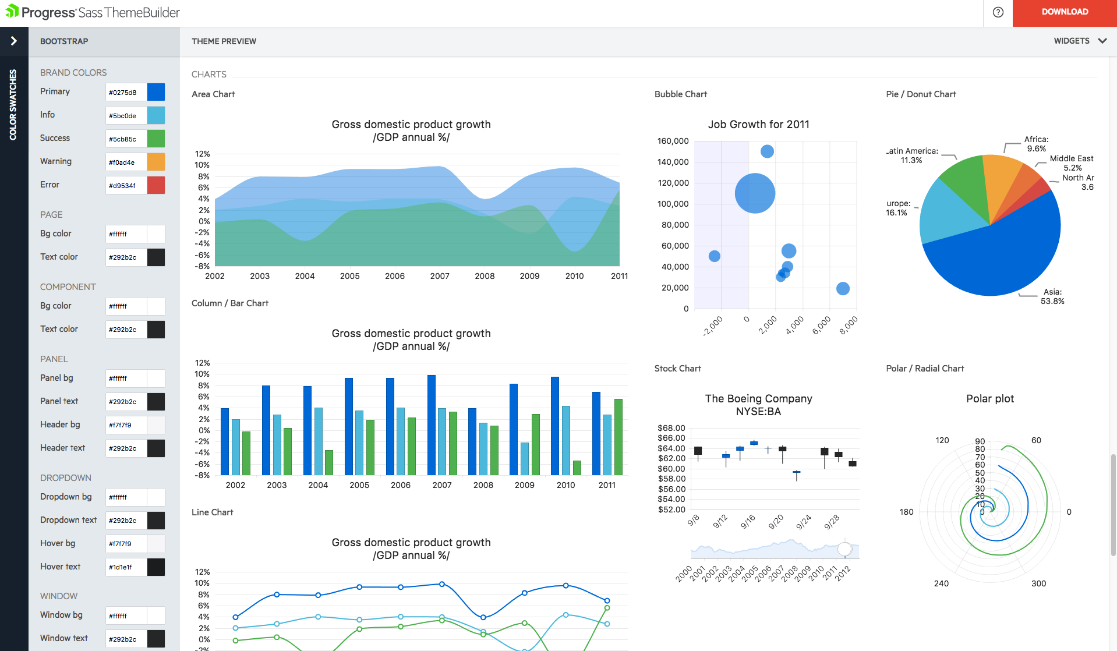Edit the Header bg hex input
Viewport: 1117px width, 651px height.
pyautogui.click(x=125, y=425)
